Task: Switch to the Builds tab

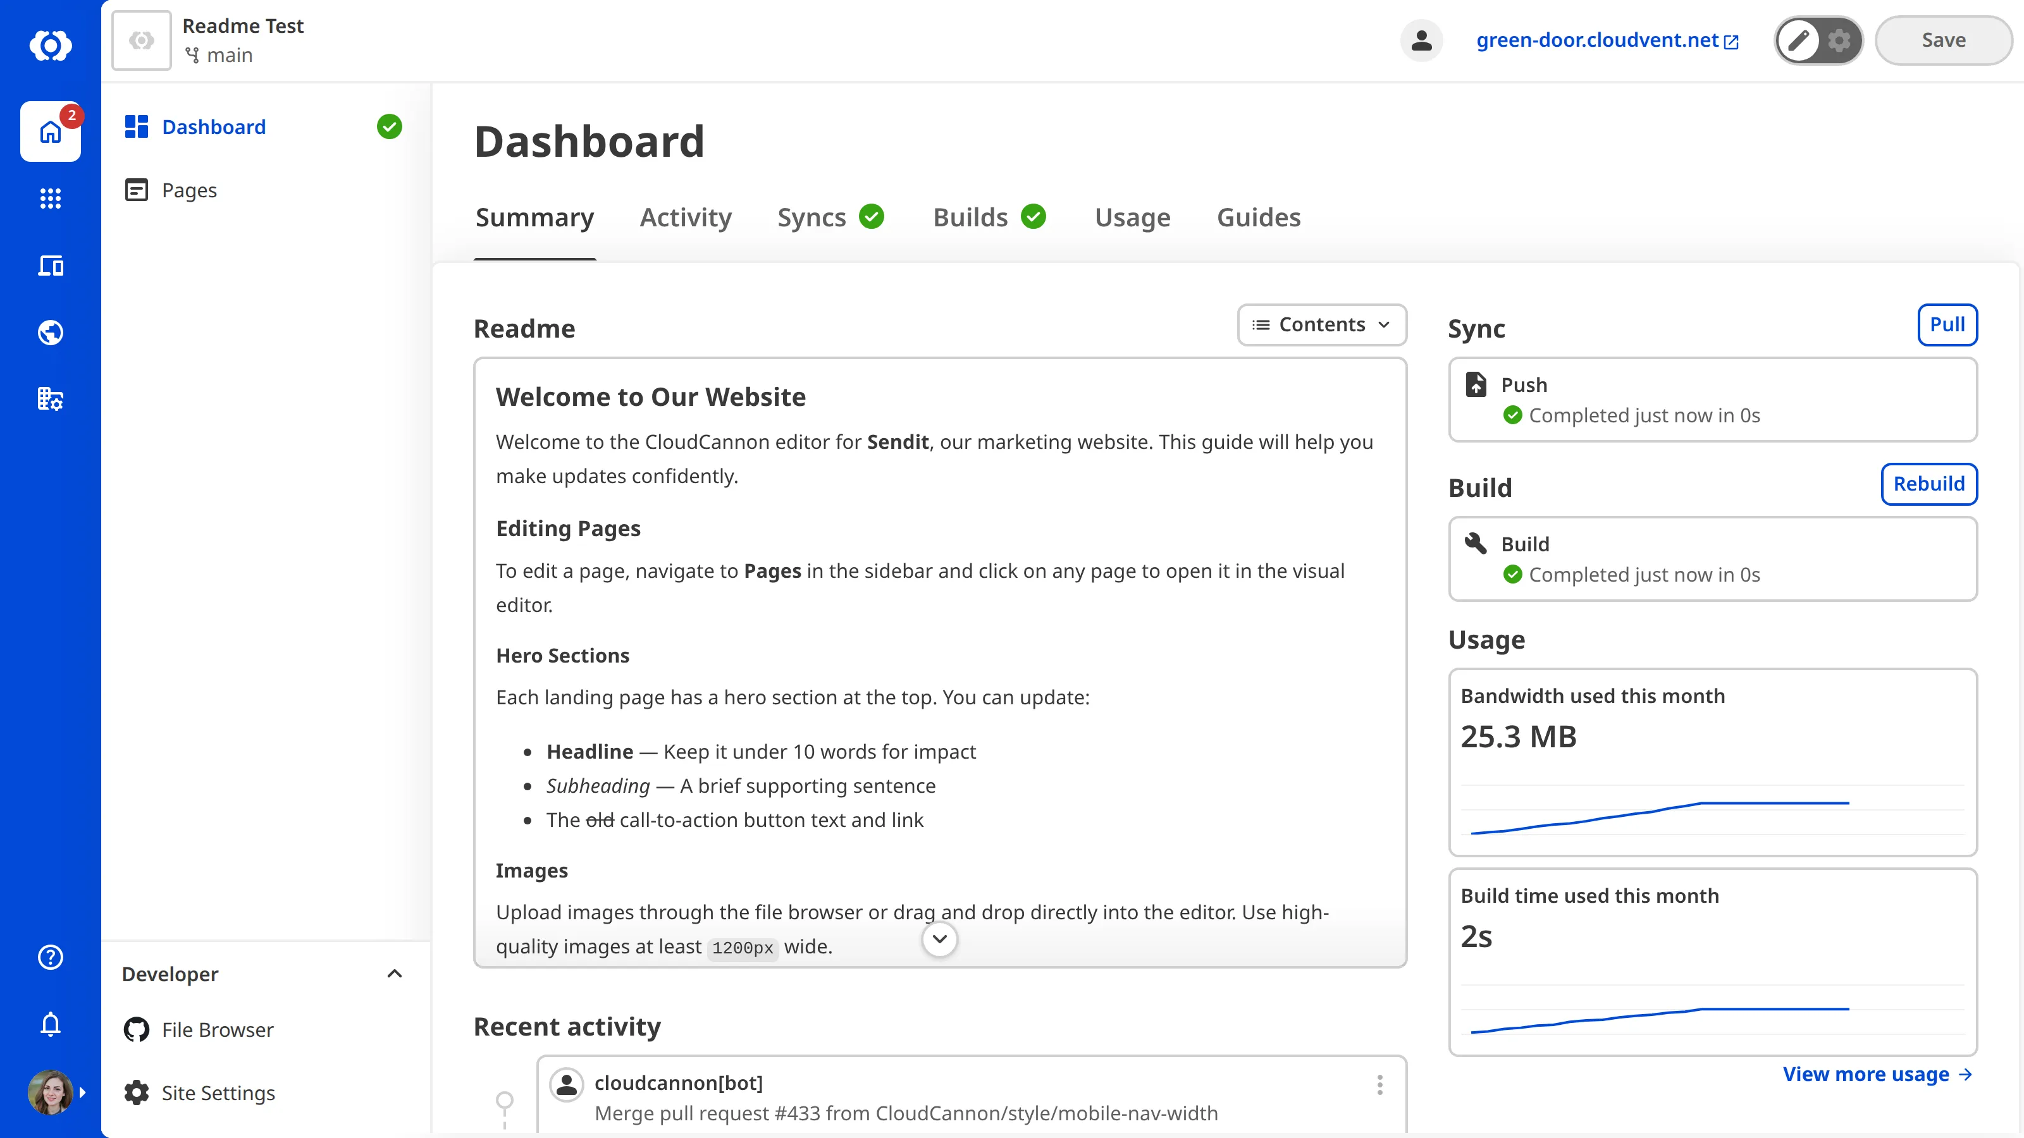Action: pos(989,217)
